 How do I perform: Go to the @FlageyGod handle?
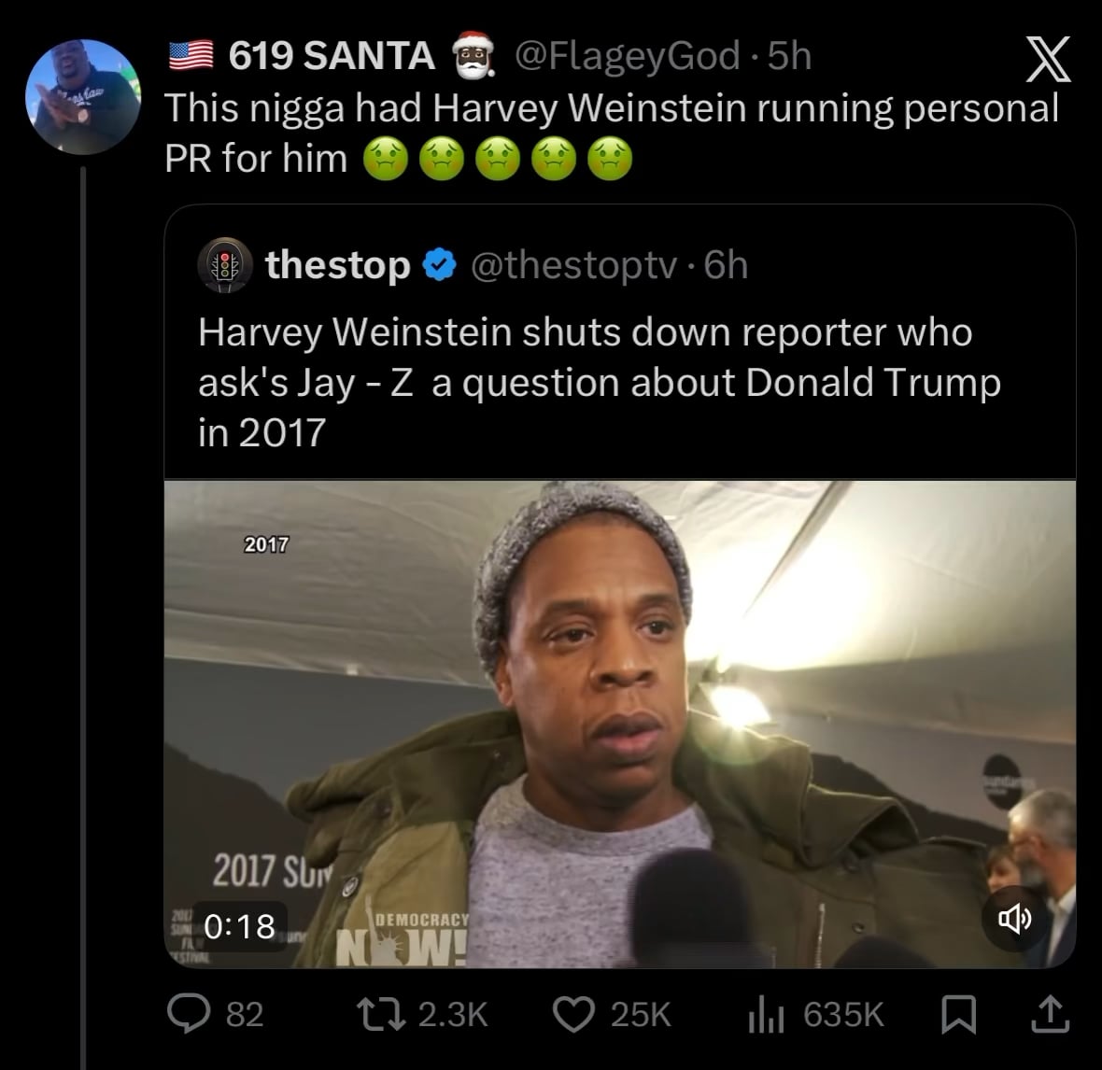tap(628, 56)
